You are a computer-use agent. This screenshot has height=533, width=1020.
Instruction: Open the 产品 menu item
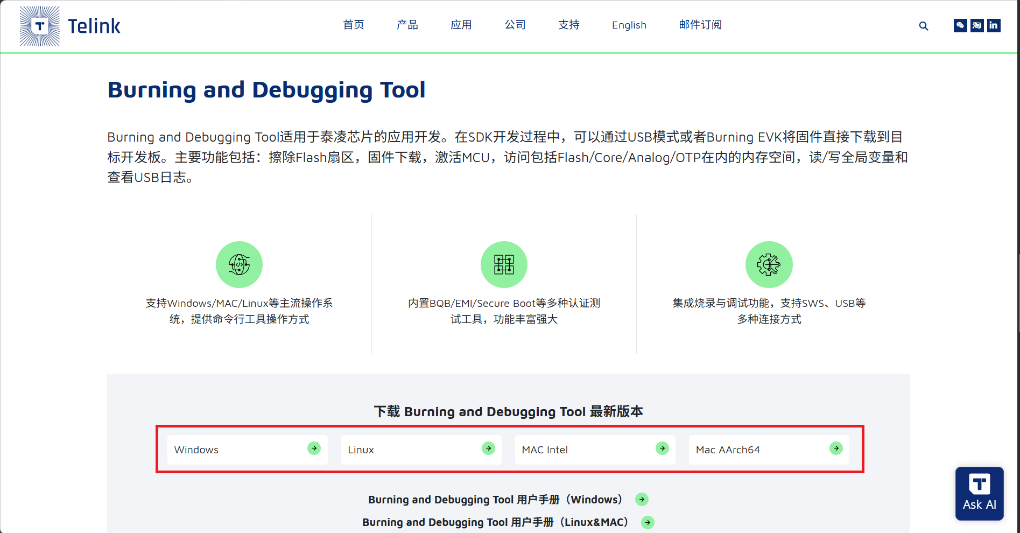[407, 25]
